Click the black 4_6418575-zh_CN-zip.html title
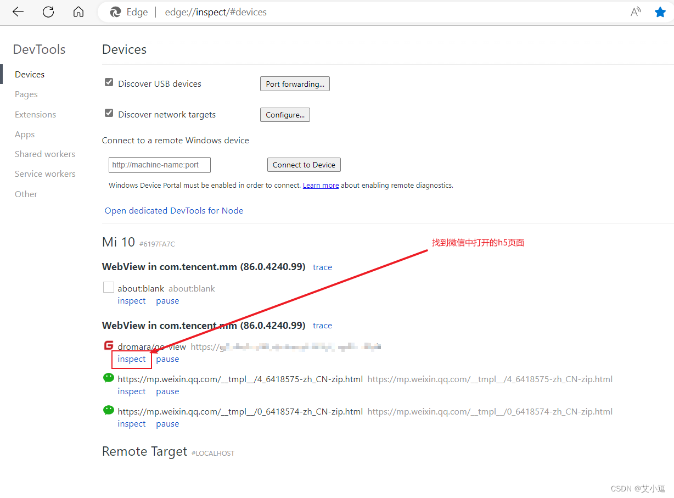 coord(240,379)
